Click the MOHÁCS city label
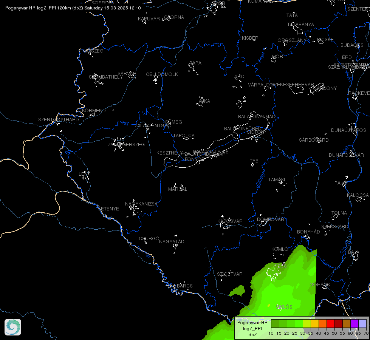The image size is (370, 340). (x=320, y=284)
